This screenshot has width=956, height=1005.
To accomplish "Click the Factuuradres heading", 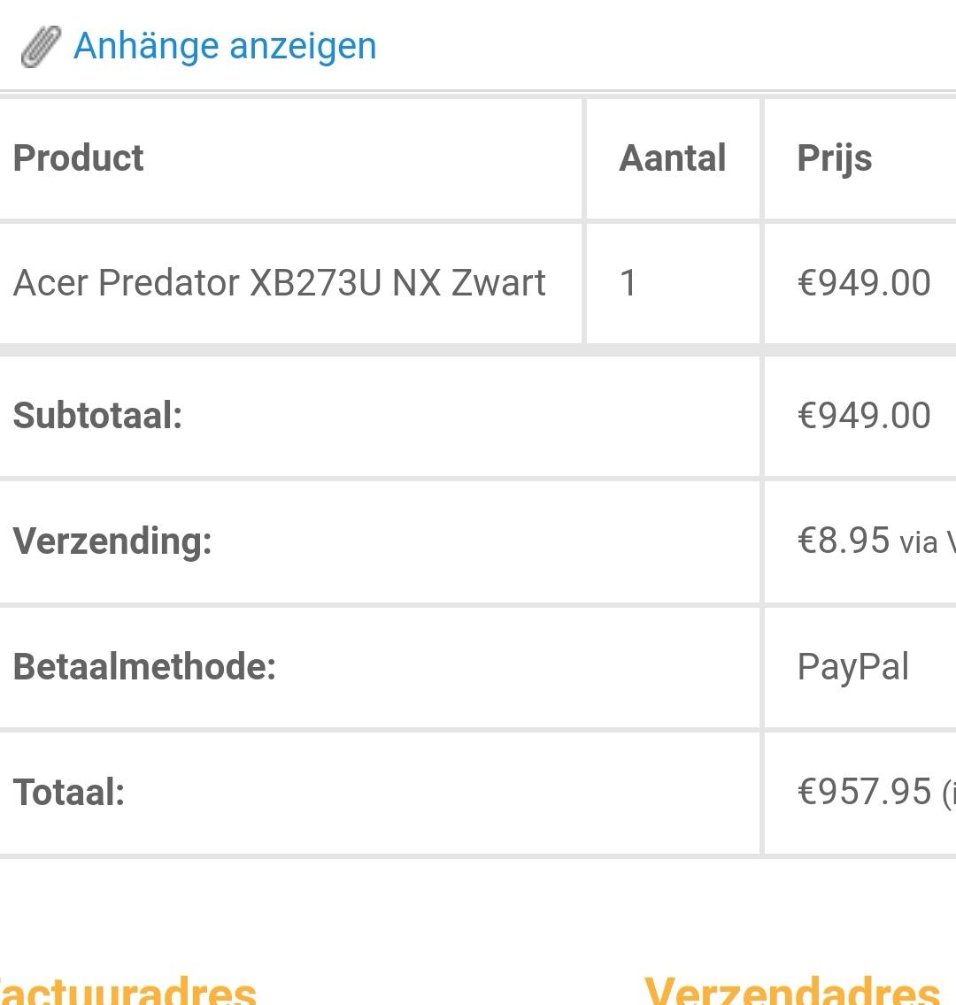I will tap(128, 990).
